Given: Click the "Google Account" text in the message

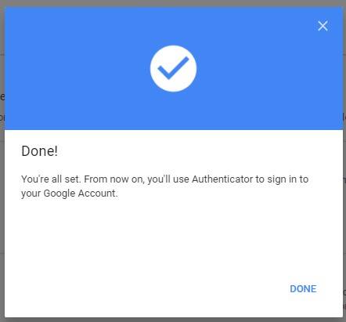Looking at the screenshot, I should click(81, 194).
